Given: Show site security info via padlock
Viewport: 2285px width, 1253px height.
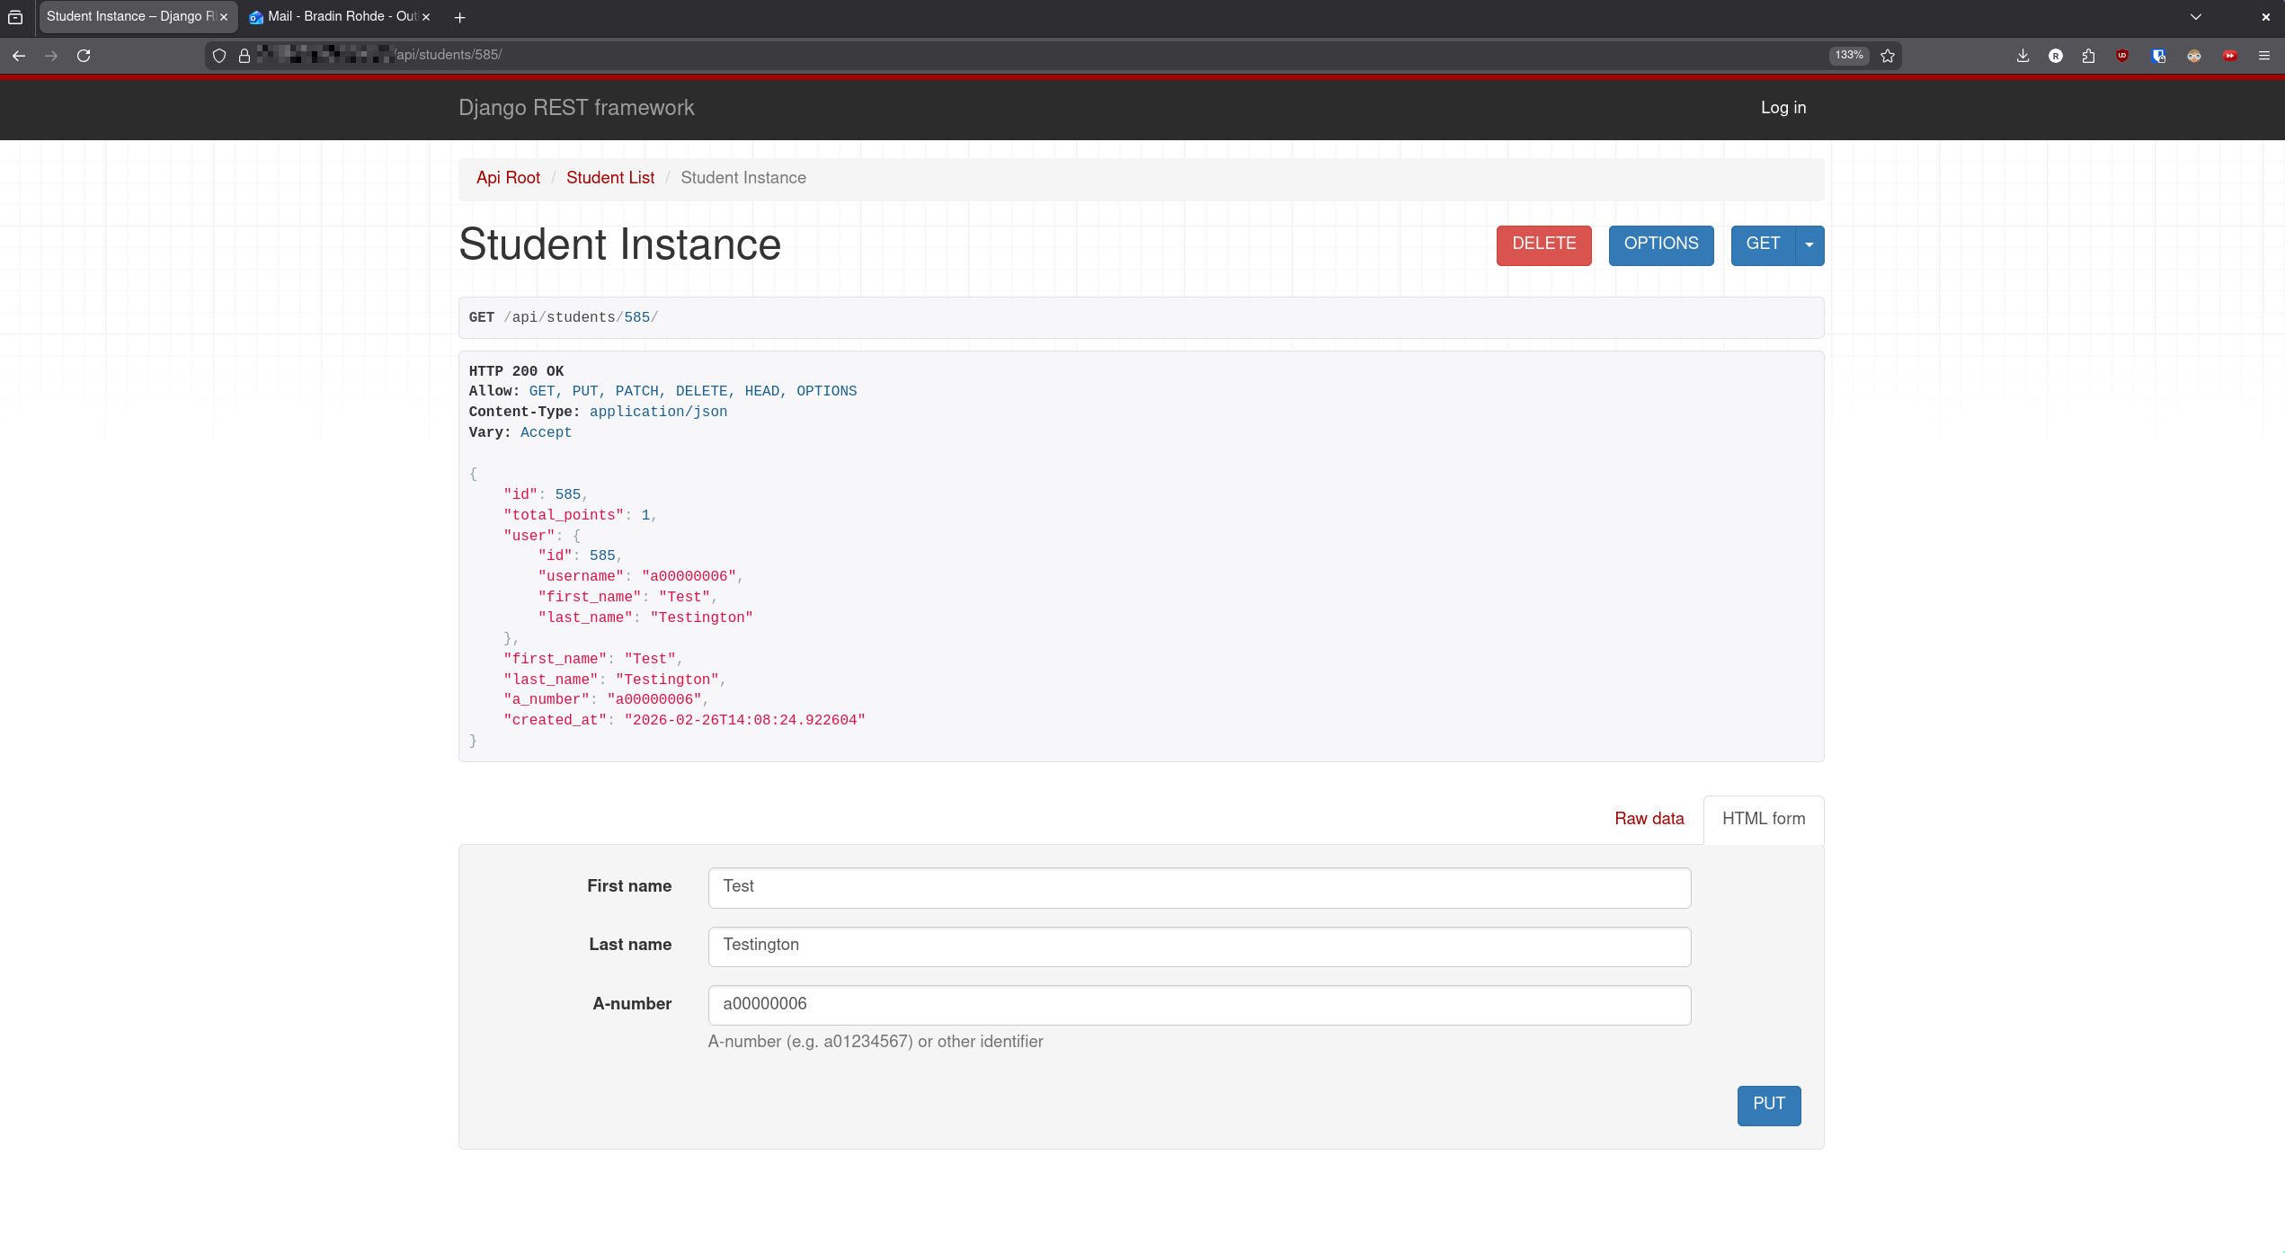Looking at the screenshot, I should 245,56.
